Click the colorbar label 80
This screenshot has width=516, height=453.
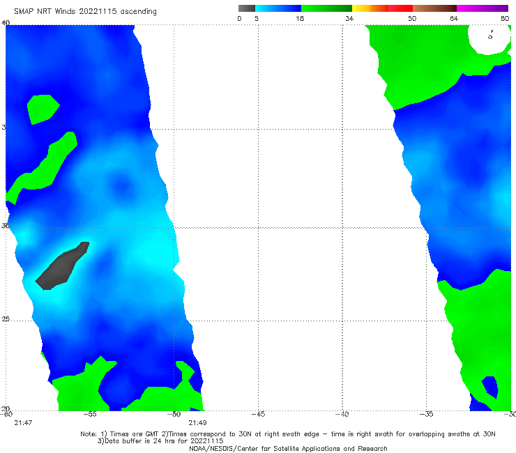(505, 18)
